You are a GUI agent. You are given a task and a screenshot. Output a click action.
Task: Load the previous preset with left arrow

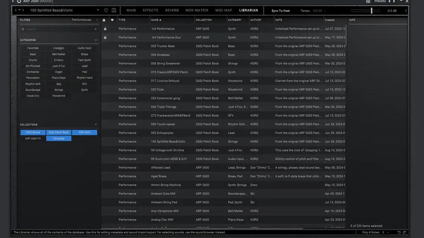pos(16,10)
